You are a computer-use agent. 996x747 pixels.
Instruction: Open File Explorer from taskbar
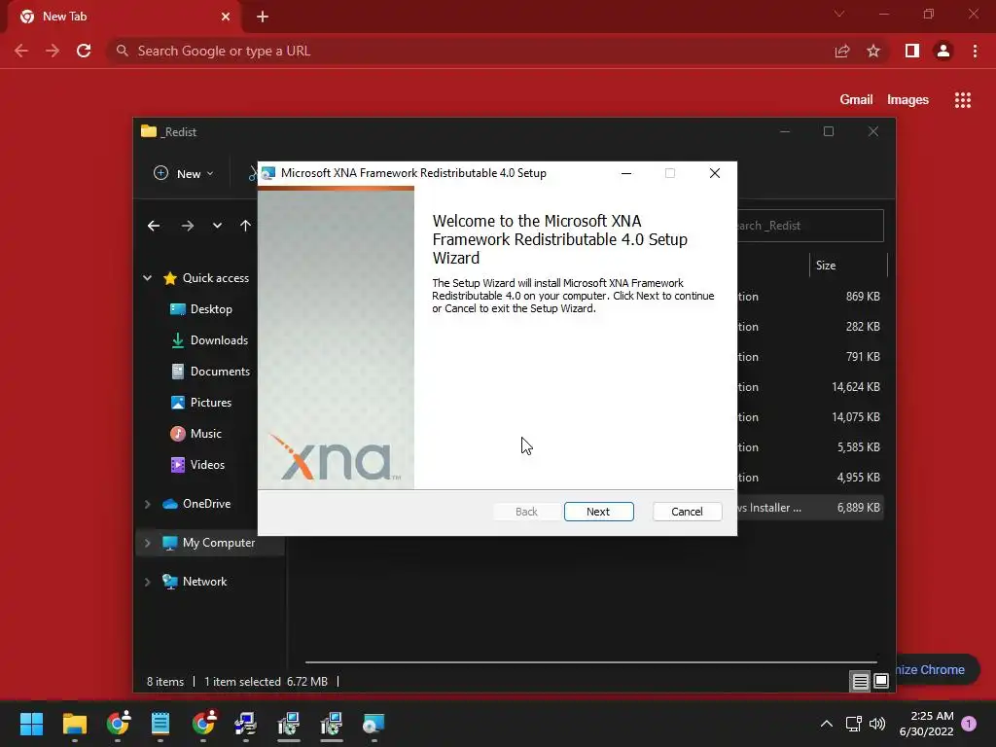pyautogui.click(x=74, y=724)
